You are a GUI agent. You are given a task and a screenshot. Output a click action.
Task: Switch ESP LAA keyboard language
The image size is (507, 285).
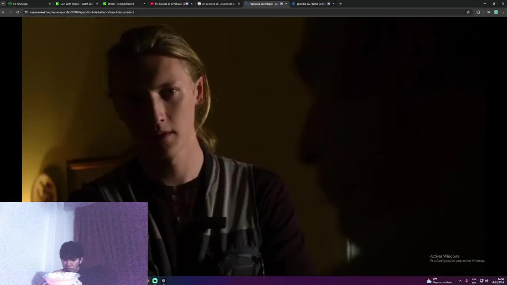474,281
